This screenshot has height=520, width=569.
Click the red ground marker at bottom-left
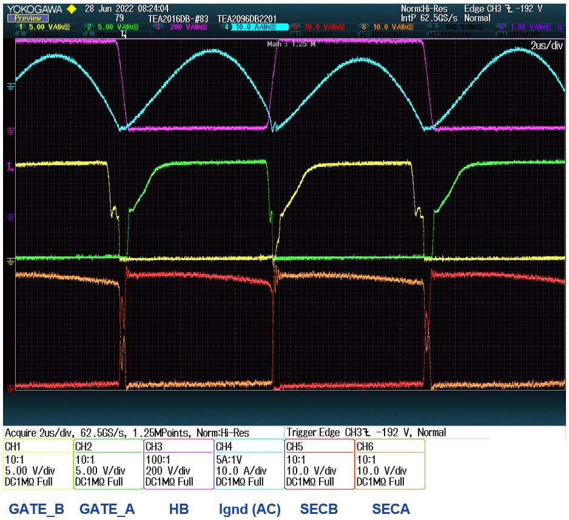(10, 387)
